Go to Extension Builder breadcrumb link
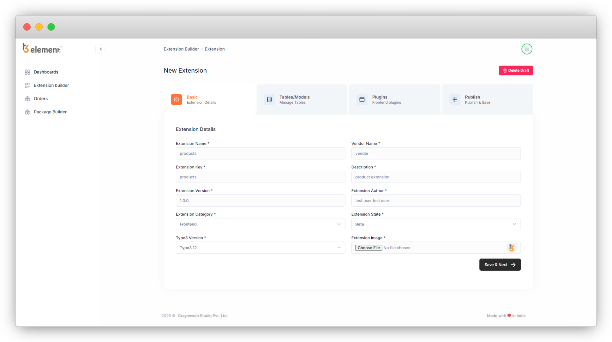The height and width of the screenshot is (342, 612). click(181, 49)
